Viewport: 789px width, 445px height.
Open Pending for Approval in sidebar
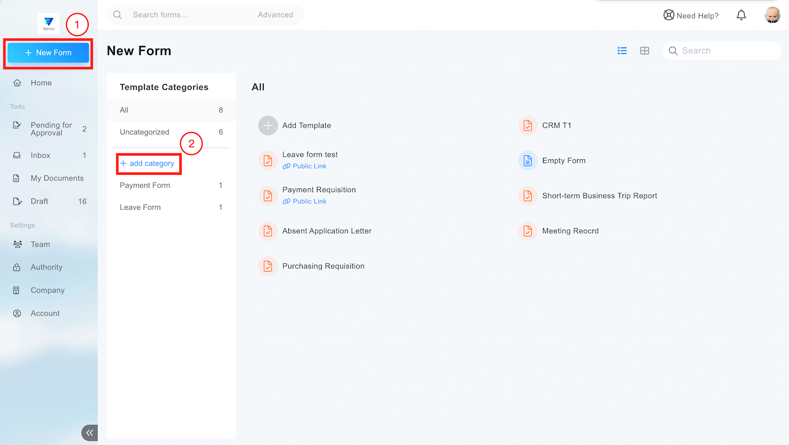pos(51,129)
